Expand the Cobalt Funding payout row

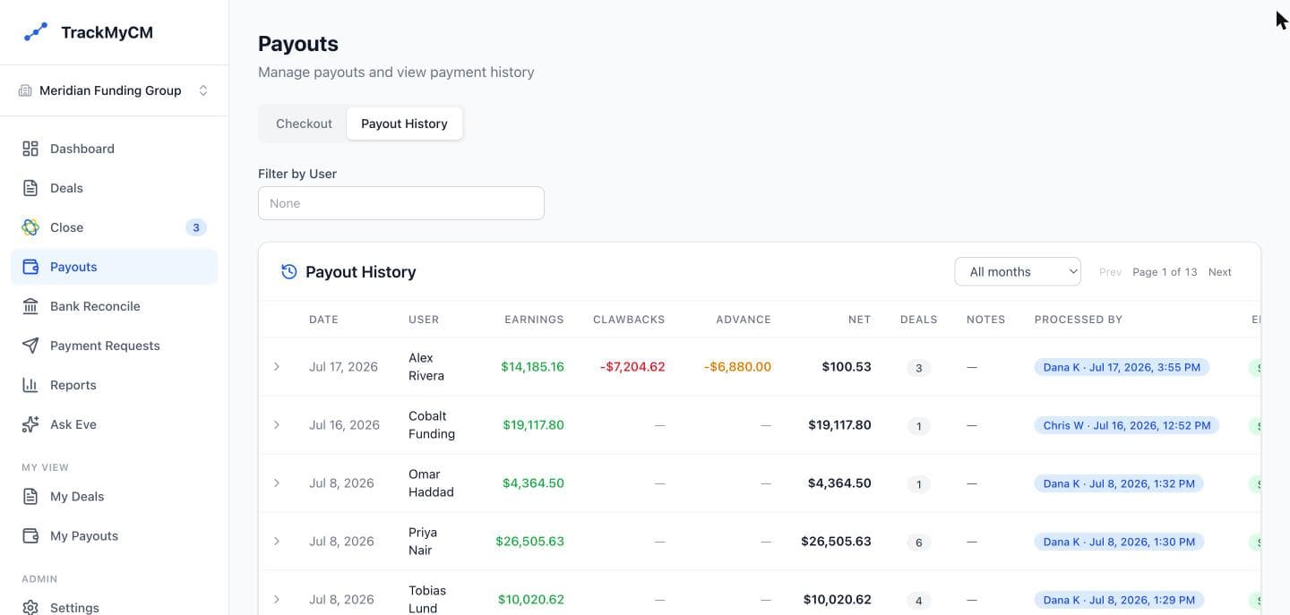click(x=277, y=424)
